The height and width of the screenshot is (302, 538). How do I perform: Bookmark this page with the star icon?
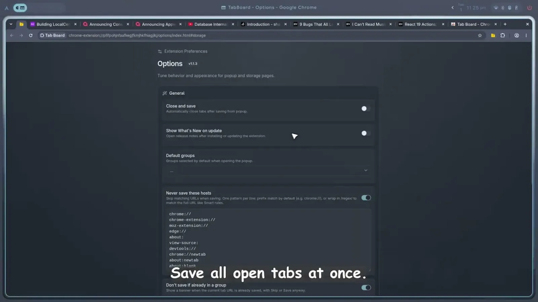(480, 35)
